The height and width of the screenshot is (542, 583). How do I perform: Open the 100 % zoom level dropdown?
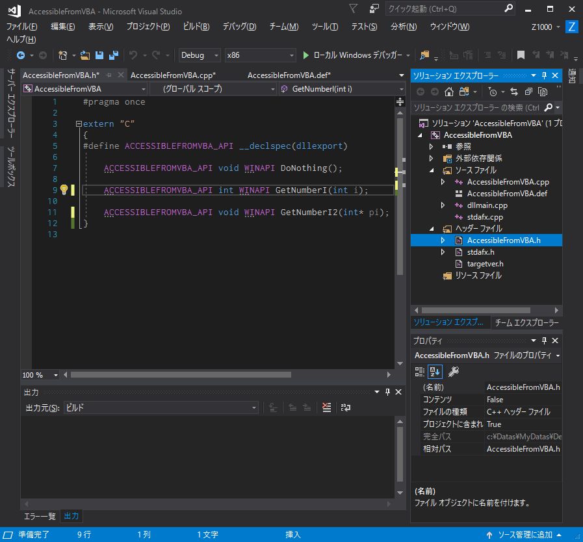pyautogui.click(x=40, y=375)
